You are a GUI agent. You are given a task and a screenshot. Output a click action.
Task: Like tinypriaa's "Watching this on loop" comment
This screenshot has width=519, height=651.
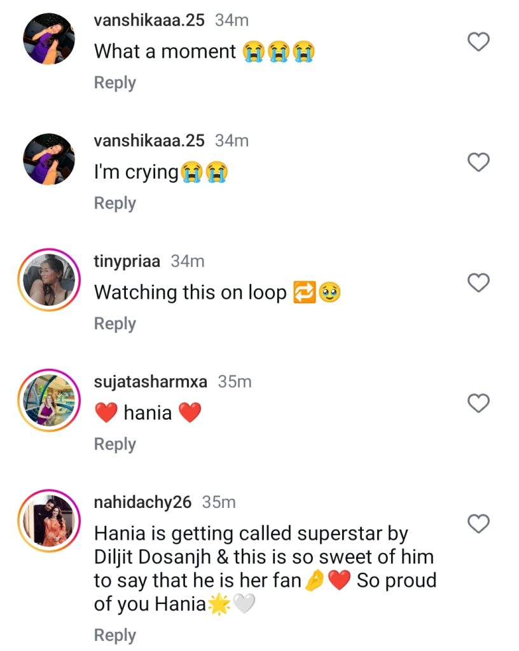[x=478, y=283]
